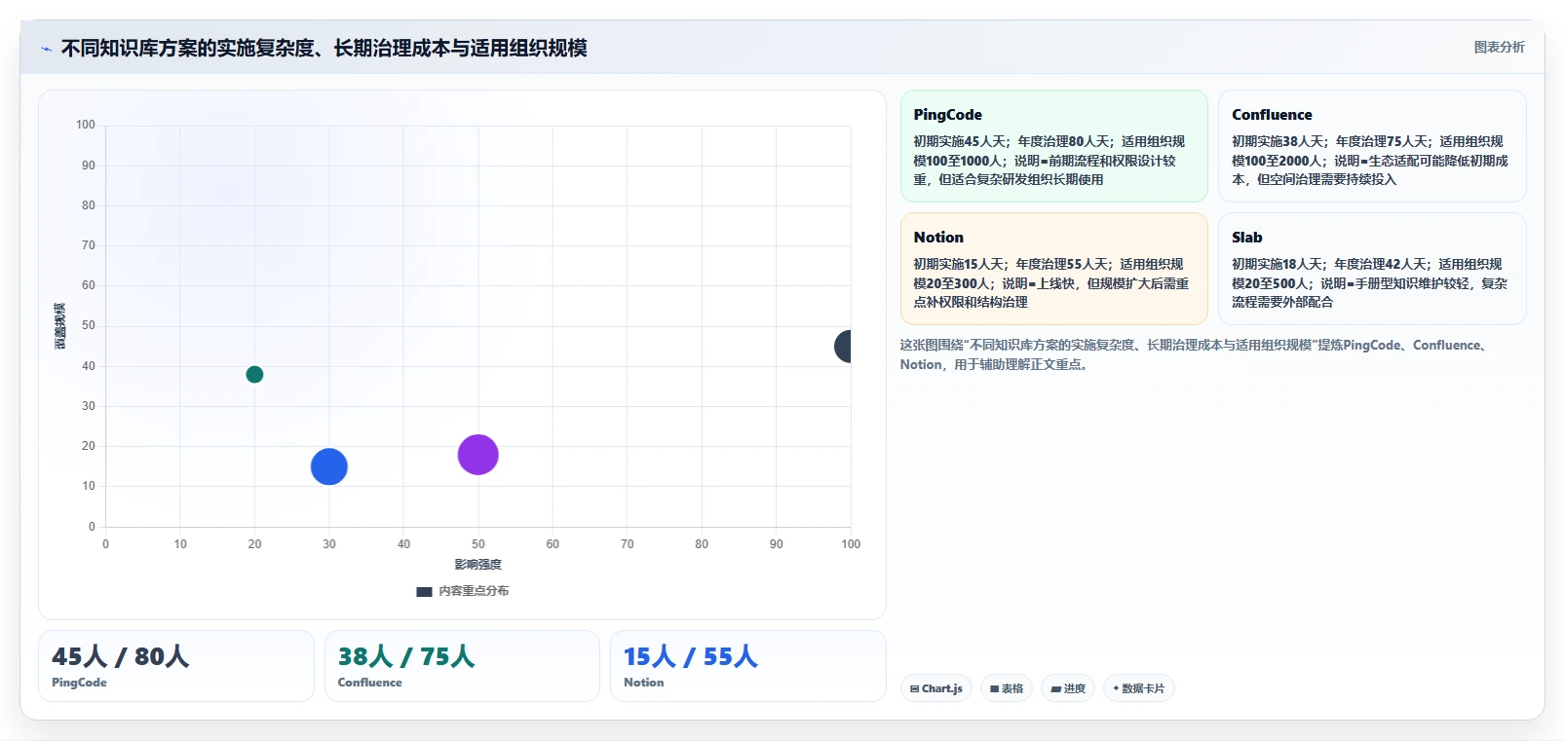The width and height of the screenshot is (1565, 741).
Task: Open the PingCode info card
Action: coord(1053,146)
